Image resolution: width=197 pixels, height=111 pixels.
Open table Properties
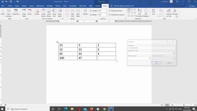click(16, 12)
